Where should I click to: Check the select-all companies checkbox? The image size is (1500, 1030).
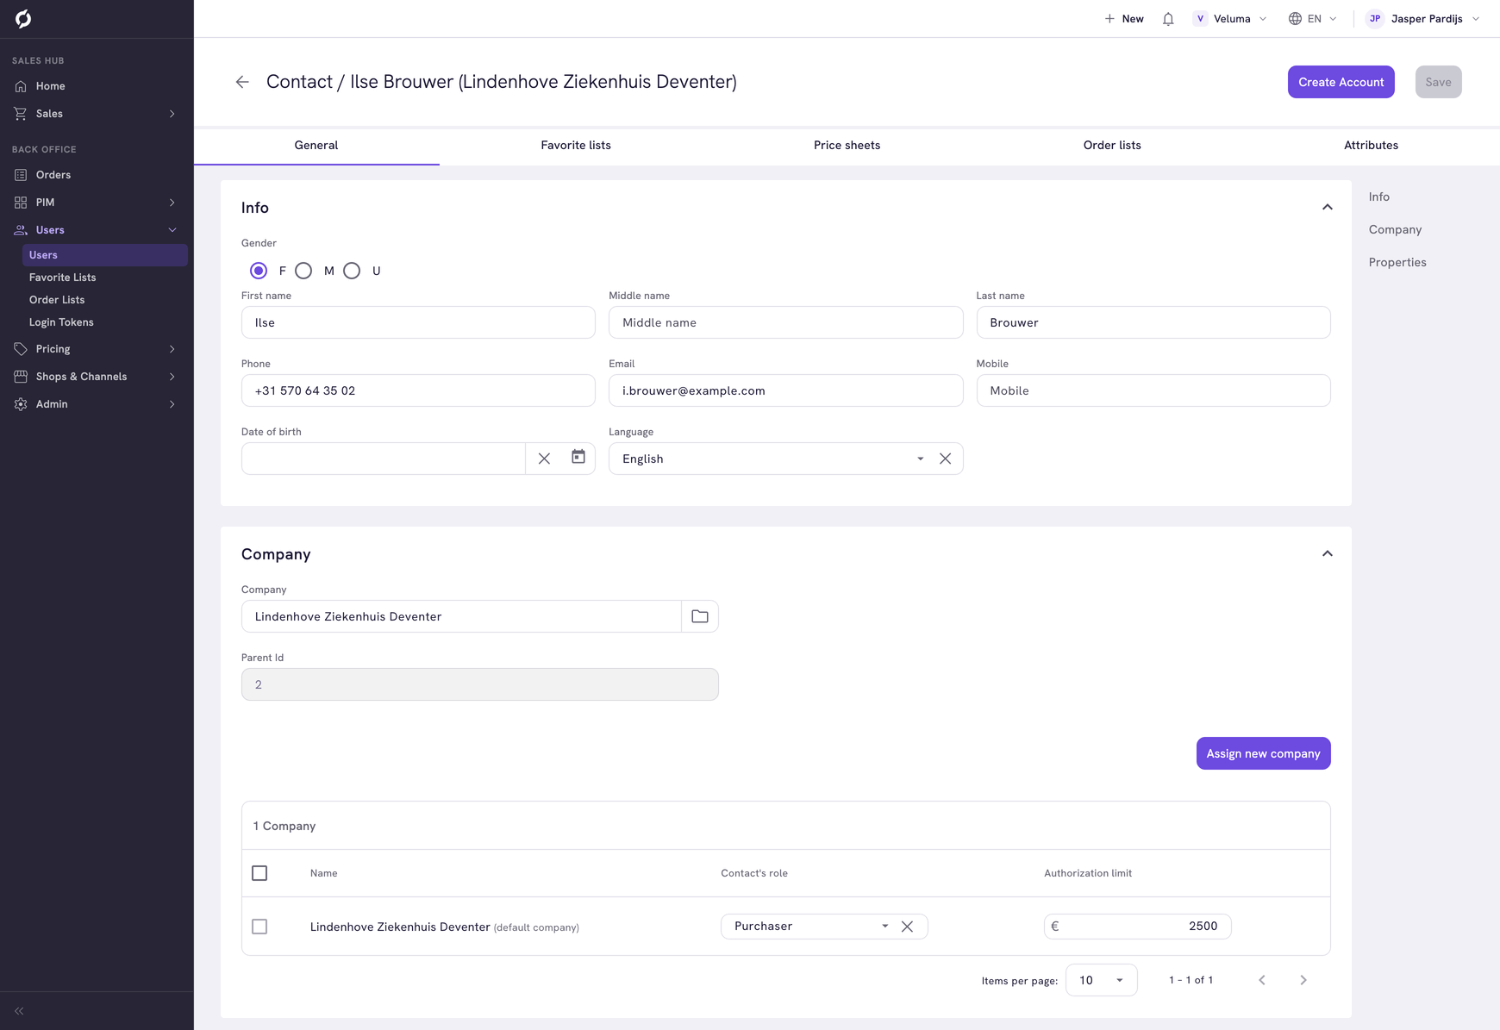click(x=259, y=873)
